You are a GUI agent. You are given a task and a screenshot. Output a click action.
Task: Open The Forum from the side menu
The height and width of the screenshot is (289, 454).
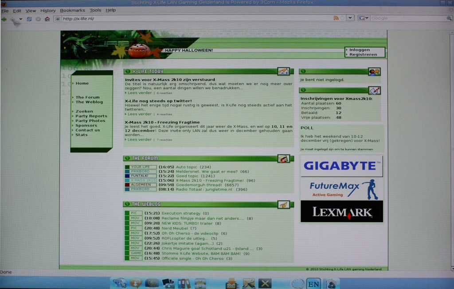pos(87,98)
